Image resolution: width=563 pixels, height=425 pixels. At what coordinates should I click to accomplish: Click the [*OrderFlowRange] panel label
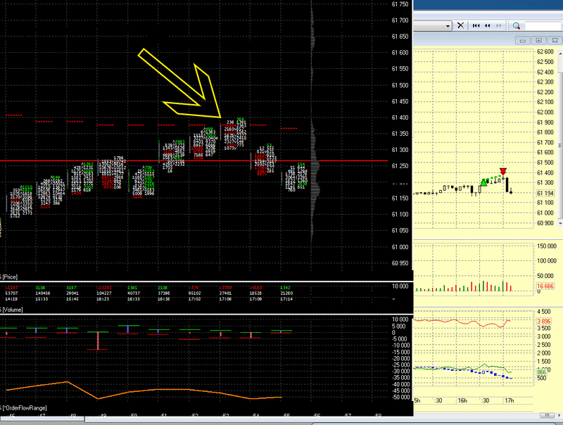click(25, 408)
